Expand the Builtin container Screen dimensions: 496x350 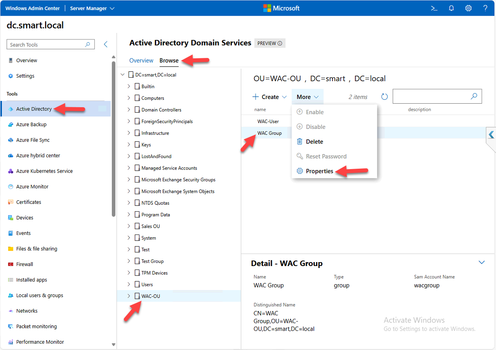click(129, 86)
